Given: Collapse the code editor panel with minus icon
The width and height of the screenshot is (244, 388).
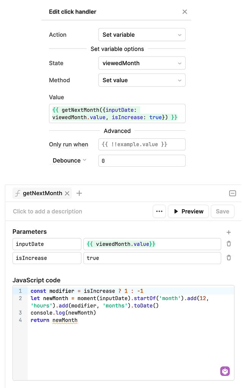Looking at the screenshot, I should click(232, 193).
